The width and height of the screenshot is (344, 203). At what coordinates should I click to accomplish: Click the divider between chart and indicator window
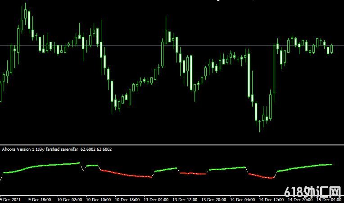pos(172,144)
